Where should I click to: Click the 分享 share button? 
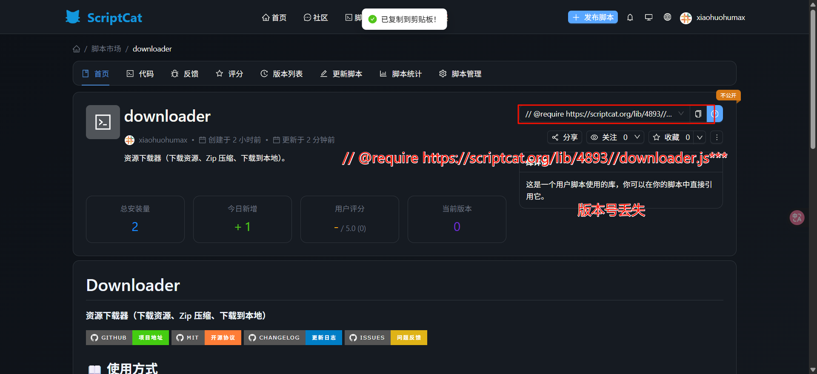pyautogui.click(x=565, y=137)
